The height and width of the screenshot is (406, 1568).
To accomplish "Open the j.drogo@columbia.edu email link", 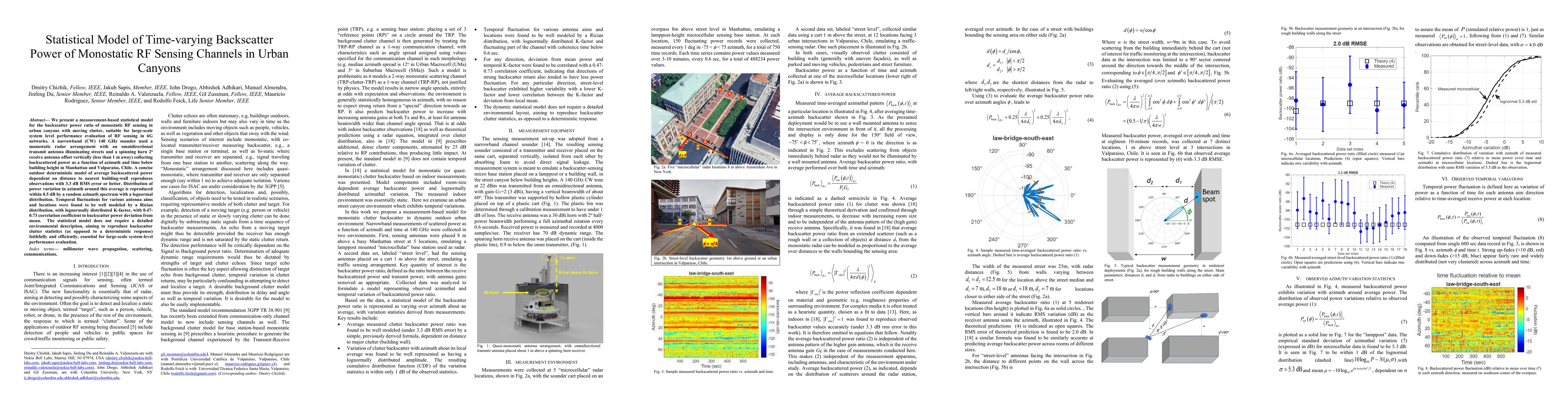I will pyautogui.click(x=44, y=378).
